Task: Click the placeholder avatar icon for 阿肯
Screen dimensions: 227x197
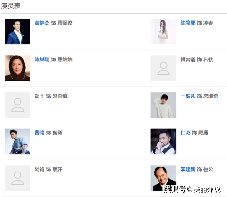Action: (x=17, y=178)
